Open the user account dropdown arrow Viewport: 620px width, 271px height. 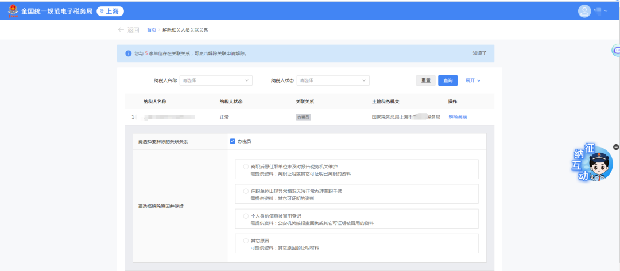[x=606, y=11]
